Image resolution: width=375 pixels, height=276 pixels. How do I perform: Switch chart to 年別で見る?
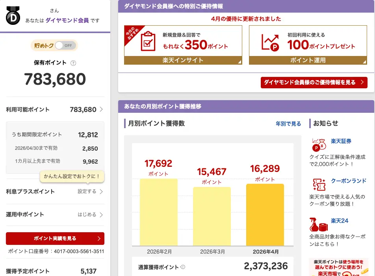(288, 124)
